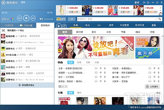Image resolution: width=164 pixels, height=110 pixels.
Task: Open 游戏 link in title bar
Action: (x=137, y=3)
